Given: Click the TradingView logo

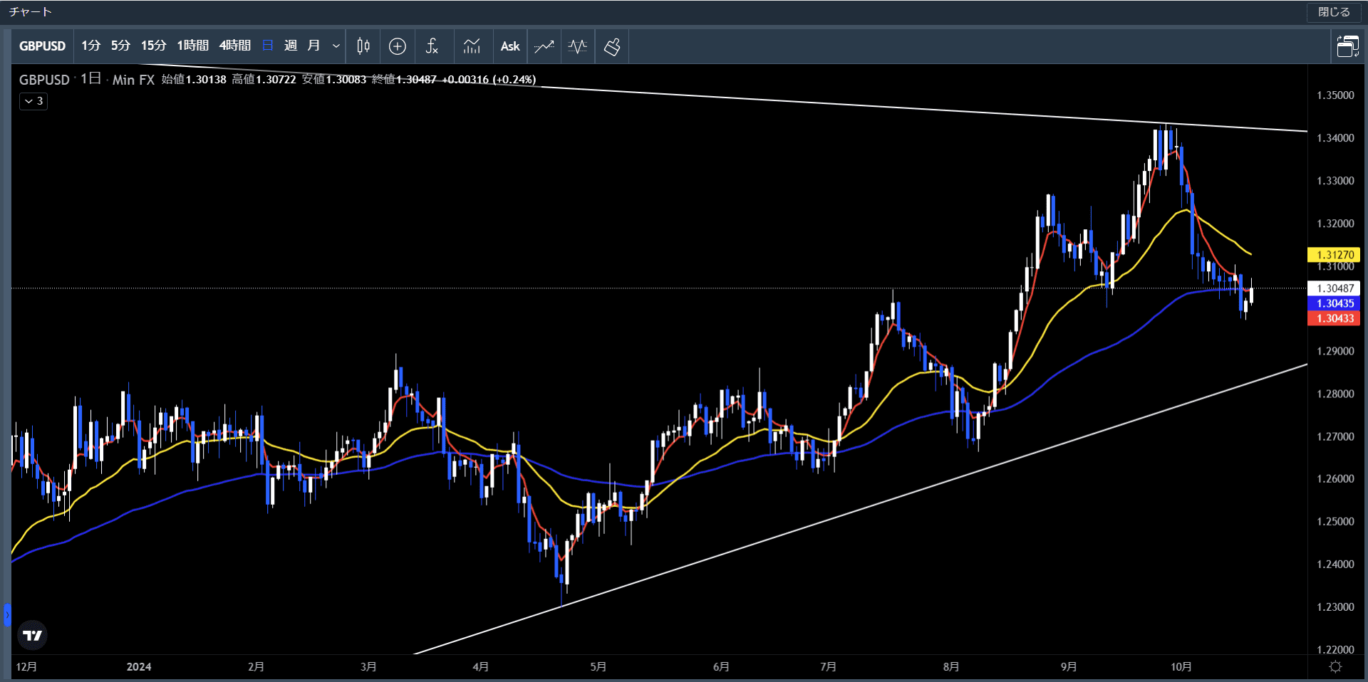Looking at the screenshot, I should tap(32, 635).
